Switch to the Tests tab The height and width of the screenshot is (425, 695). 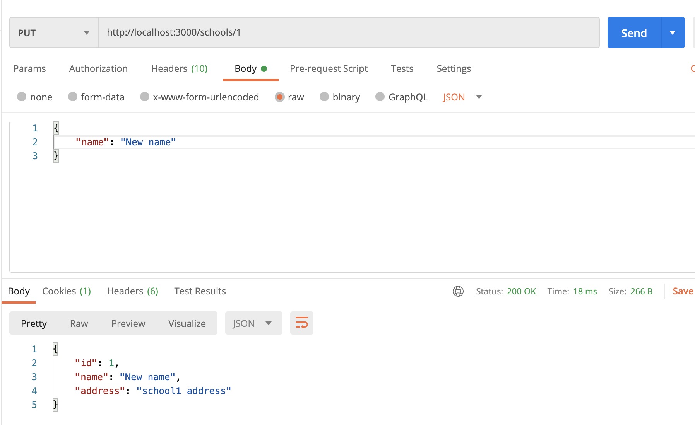402,68
